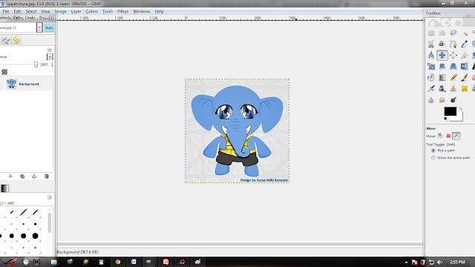Select the Ellipse Select tool
475x267 pixels.
tap(442, 33)
